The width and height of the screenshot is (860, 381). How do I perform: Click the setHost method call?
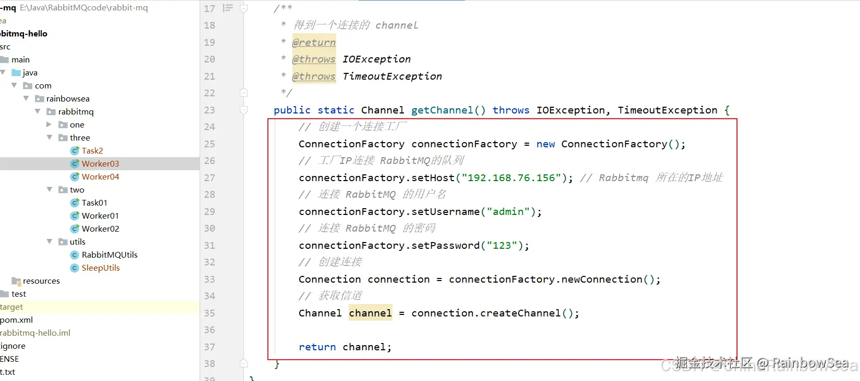click(433, 178)
